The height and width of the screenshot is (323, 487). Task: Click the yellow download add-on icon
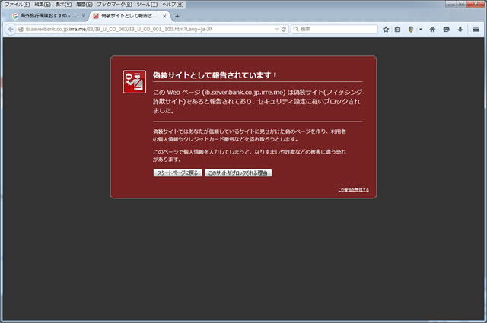[411, 29]
